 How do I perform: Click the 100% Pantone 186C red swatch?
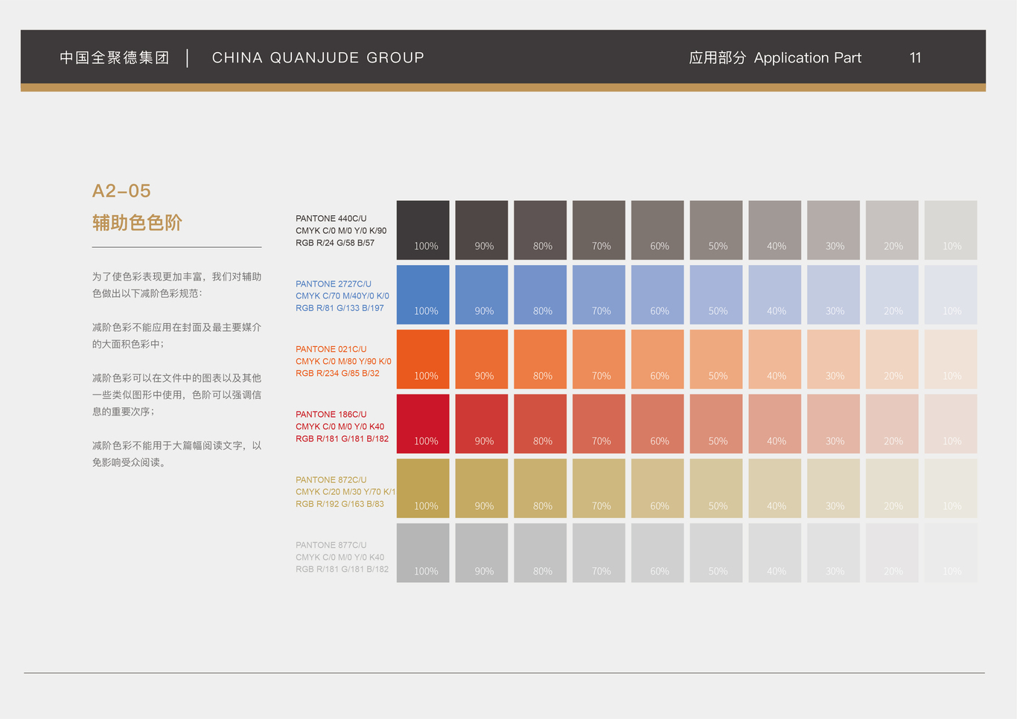[423, 424]
